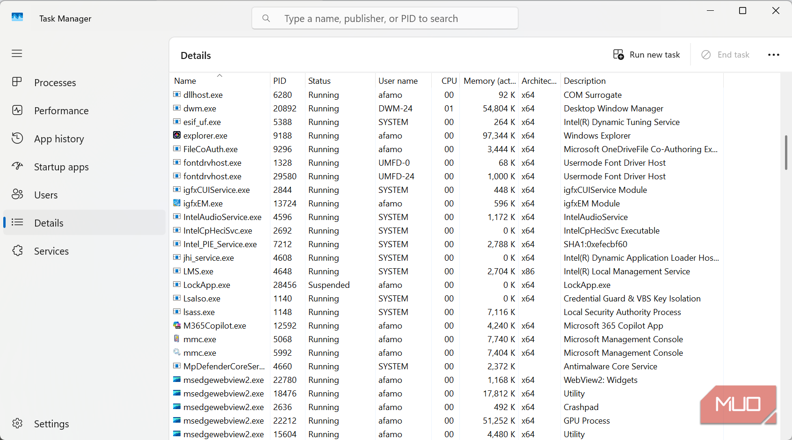792x440 pixels.
Task: Open the Processes page icon in sidebar
Action: click(17, 82)
